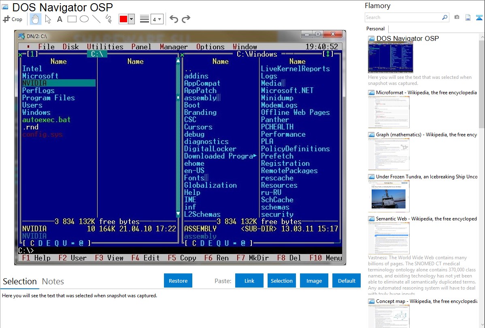Click the sidebar scrollbar up arrow
The image size is (485, 328).
coord(482,37)
